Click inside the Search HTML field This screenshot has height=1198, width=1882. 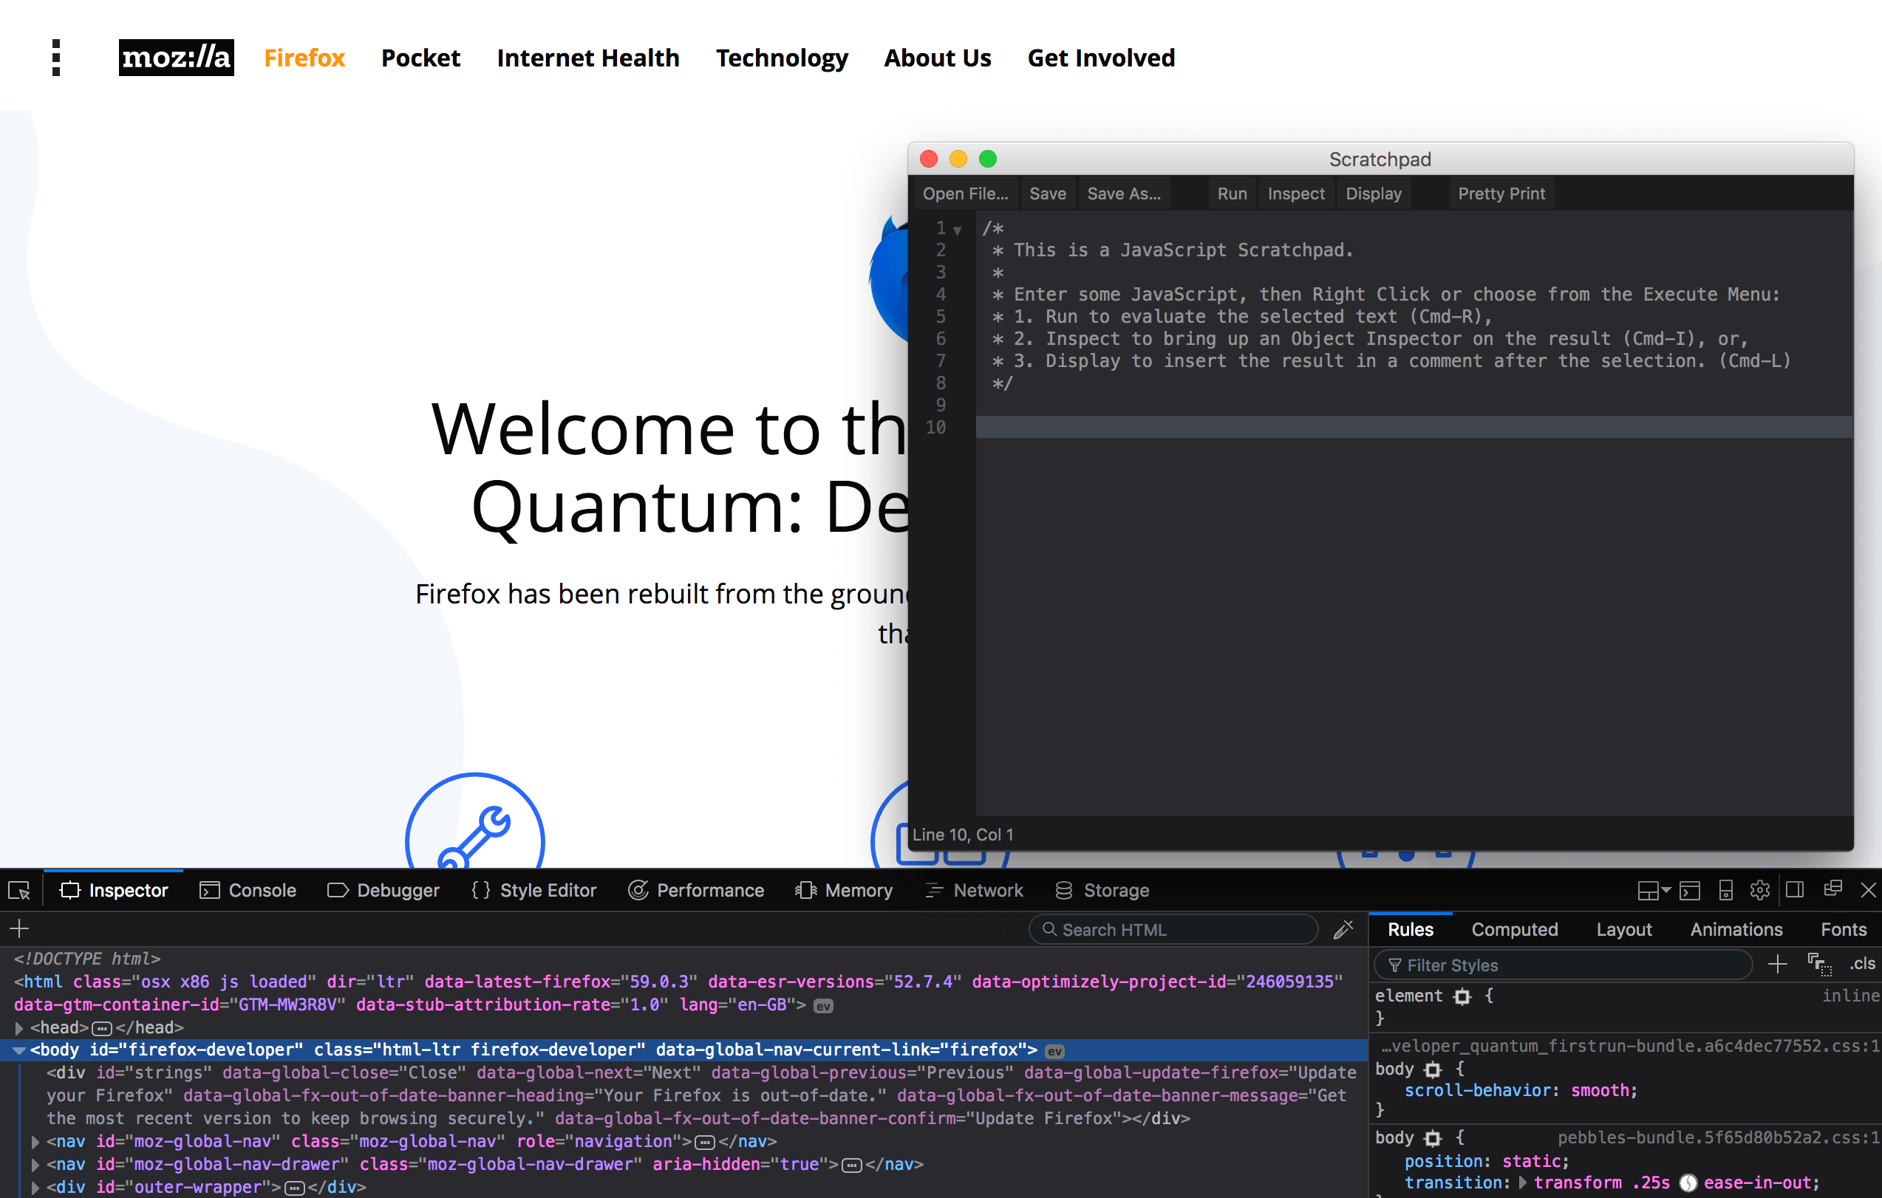[1173, 929]
